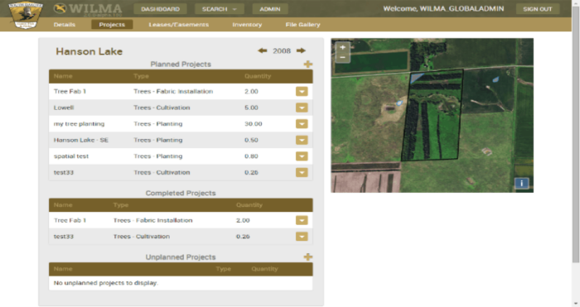Add a new unplanned project
The height and width of the screenshot is (307, 580).
[307, 257]
